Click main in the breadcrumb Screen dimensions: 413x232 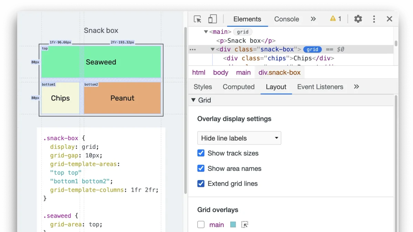pyautogui.click(x=243, y=73)
